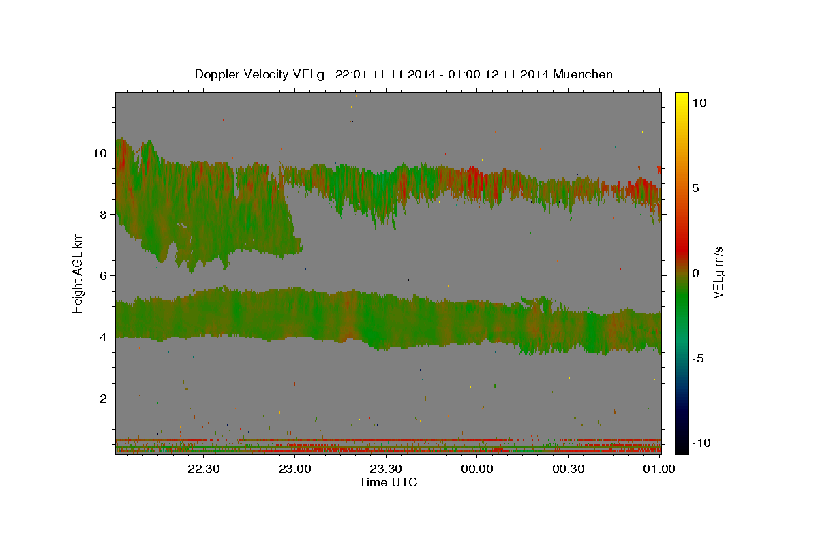The height and width of the screenshot is (545, 818).
Task: Click the colorbar value 10 label
Action: pos(699,103)
